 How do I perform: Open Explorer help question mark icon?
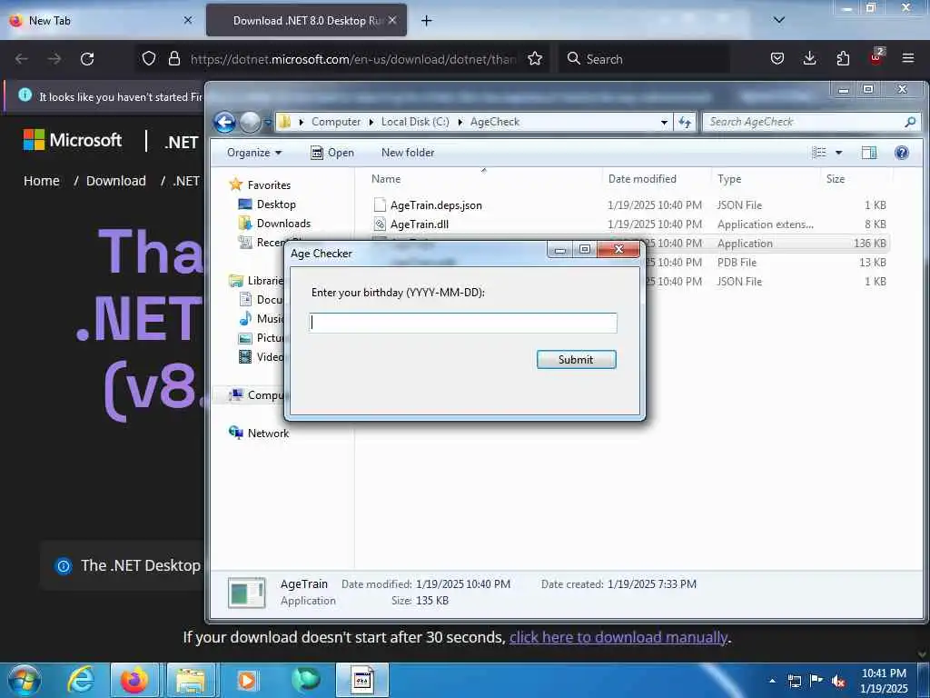coord(902,153)
